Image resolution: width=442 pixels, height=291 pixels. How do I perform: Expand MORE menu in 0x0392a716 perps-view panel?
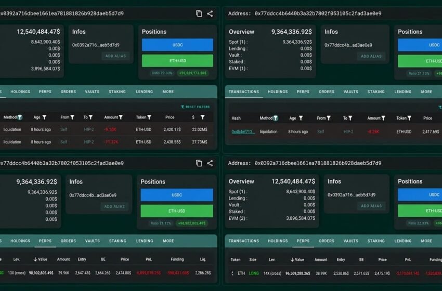pyautogui.click(x=426, y=241)
